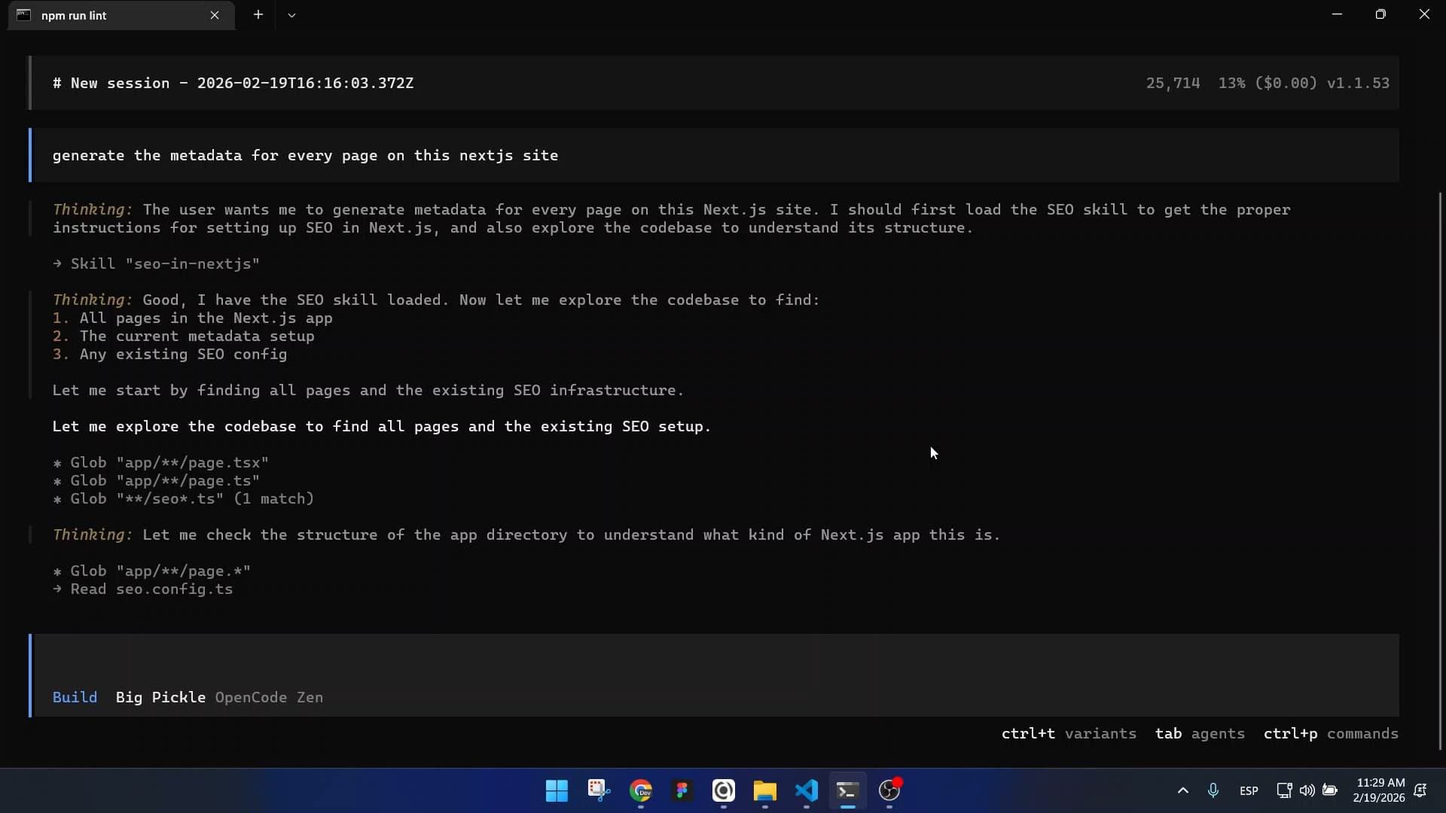Screen dimensions: 1446x813
Task: Close the npm run lint tab
Action: click(x=215, y=15)
